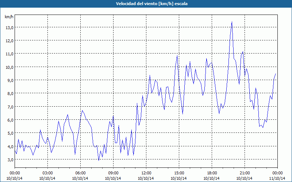Click the 8,0 y-axis value
The image size is (292, 182).
(x=11, y=94)
